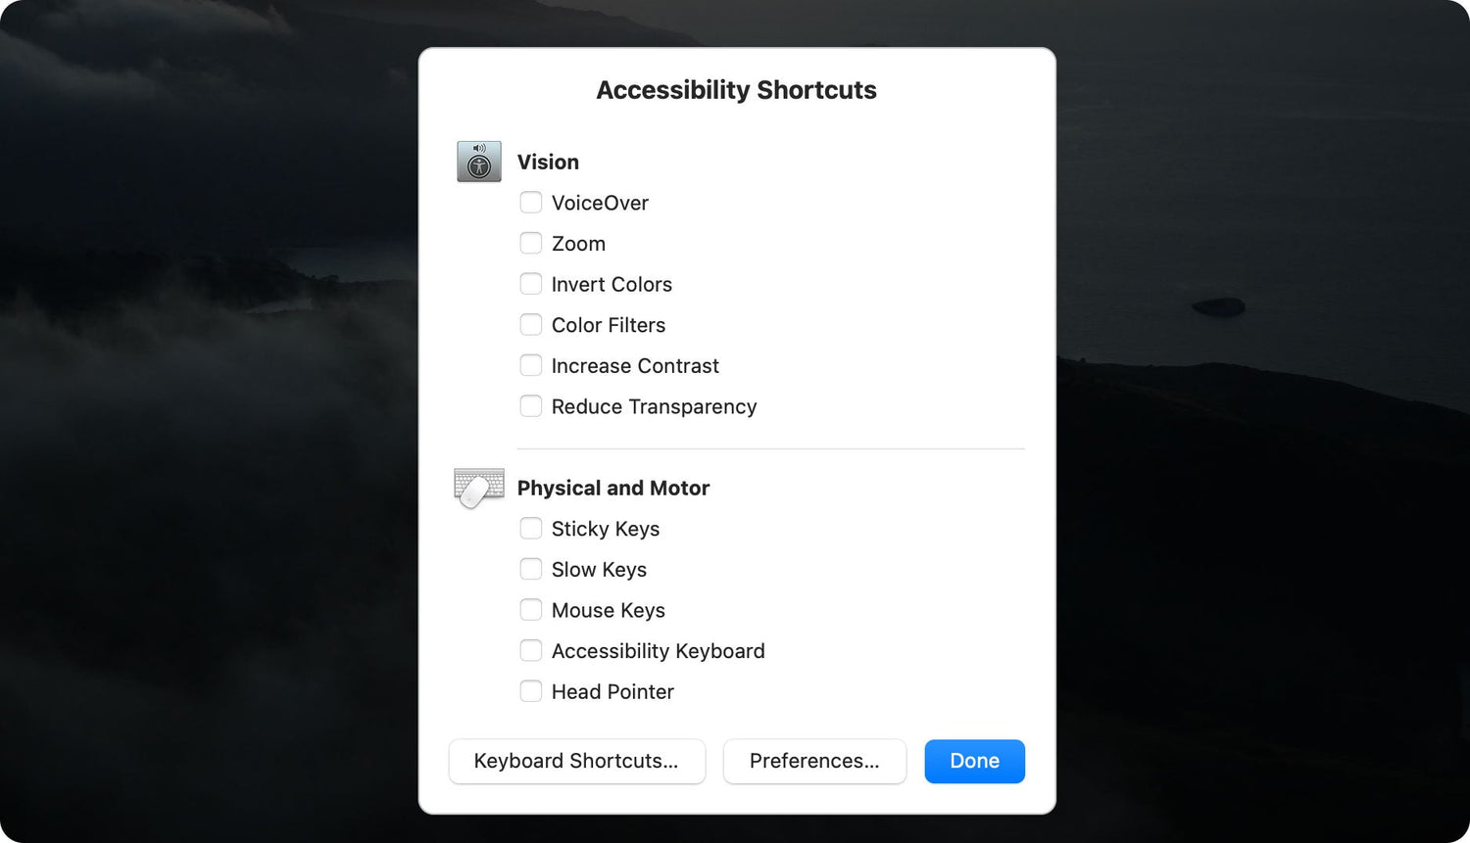Check the Color Filters option

coord(531,324)
